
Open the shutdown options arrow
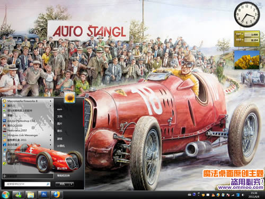coord(72,184)
